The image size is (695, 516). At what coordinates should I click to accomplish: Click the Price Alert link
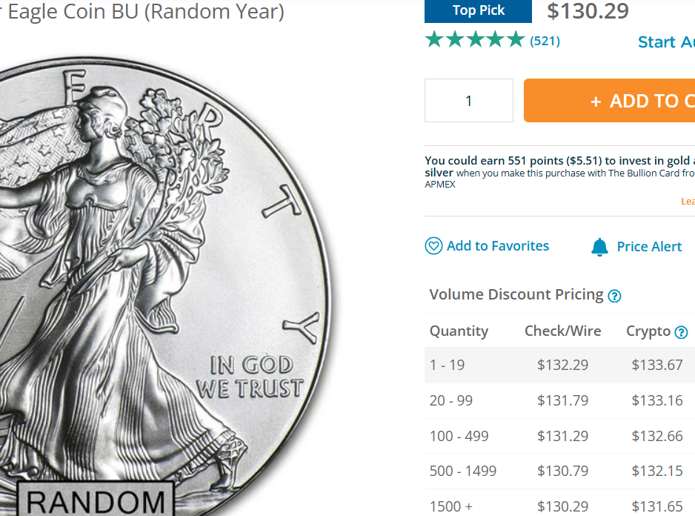point(649,247)
